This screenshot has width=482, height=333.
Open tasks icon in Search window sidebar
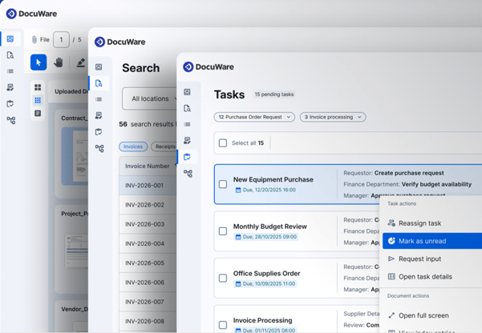click(x=99, y=132)
